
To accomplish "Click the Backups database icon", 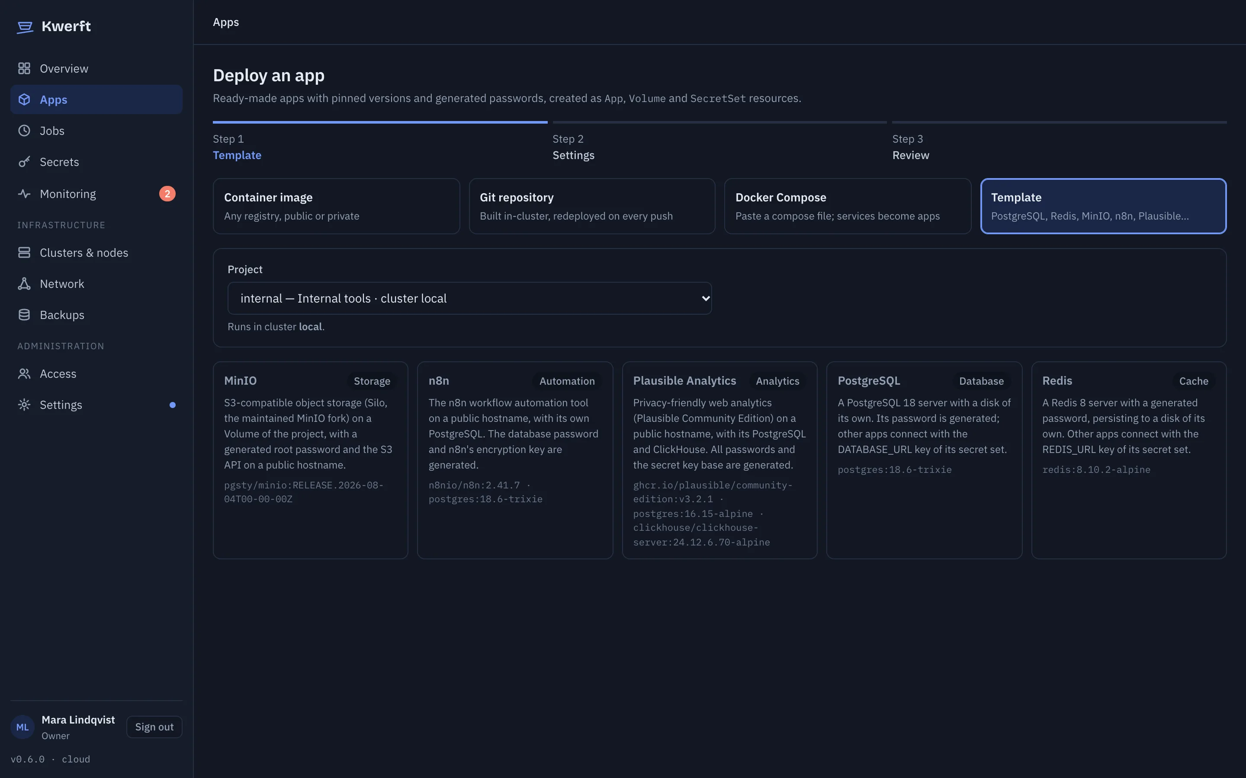I will (24, 315).
